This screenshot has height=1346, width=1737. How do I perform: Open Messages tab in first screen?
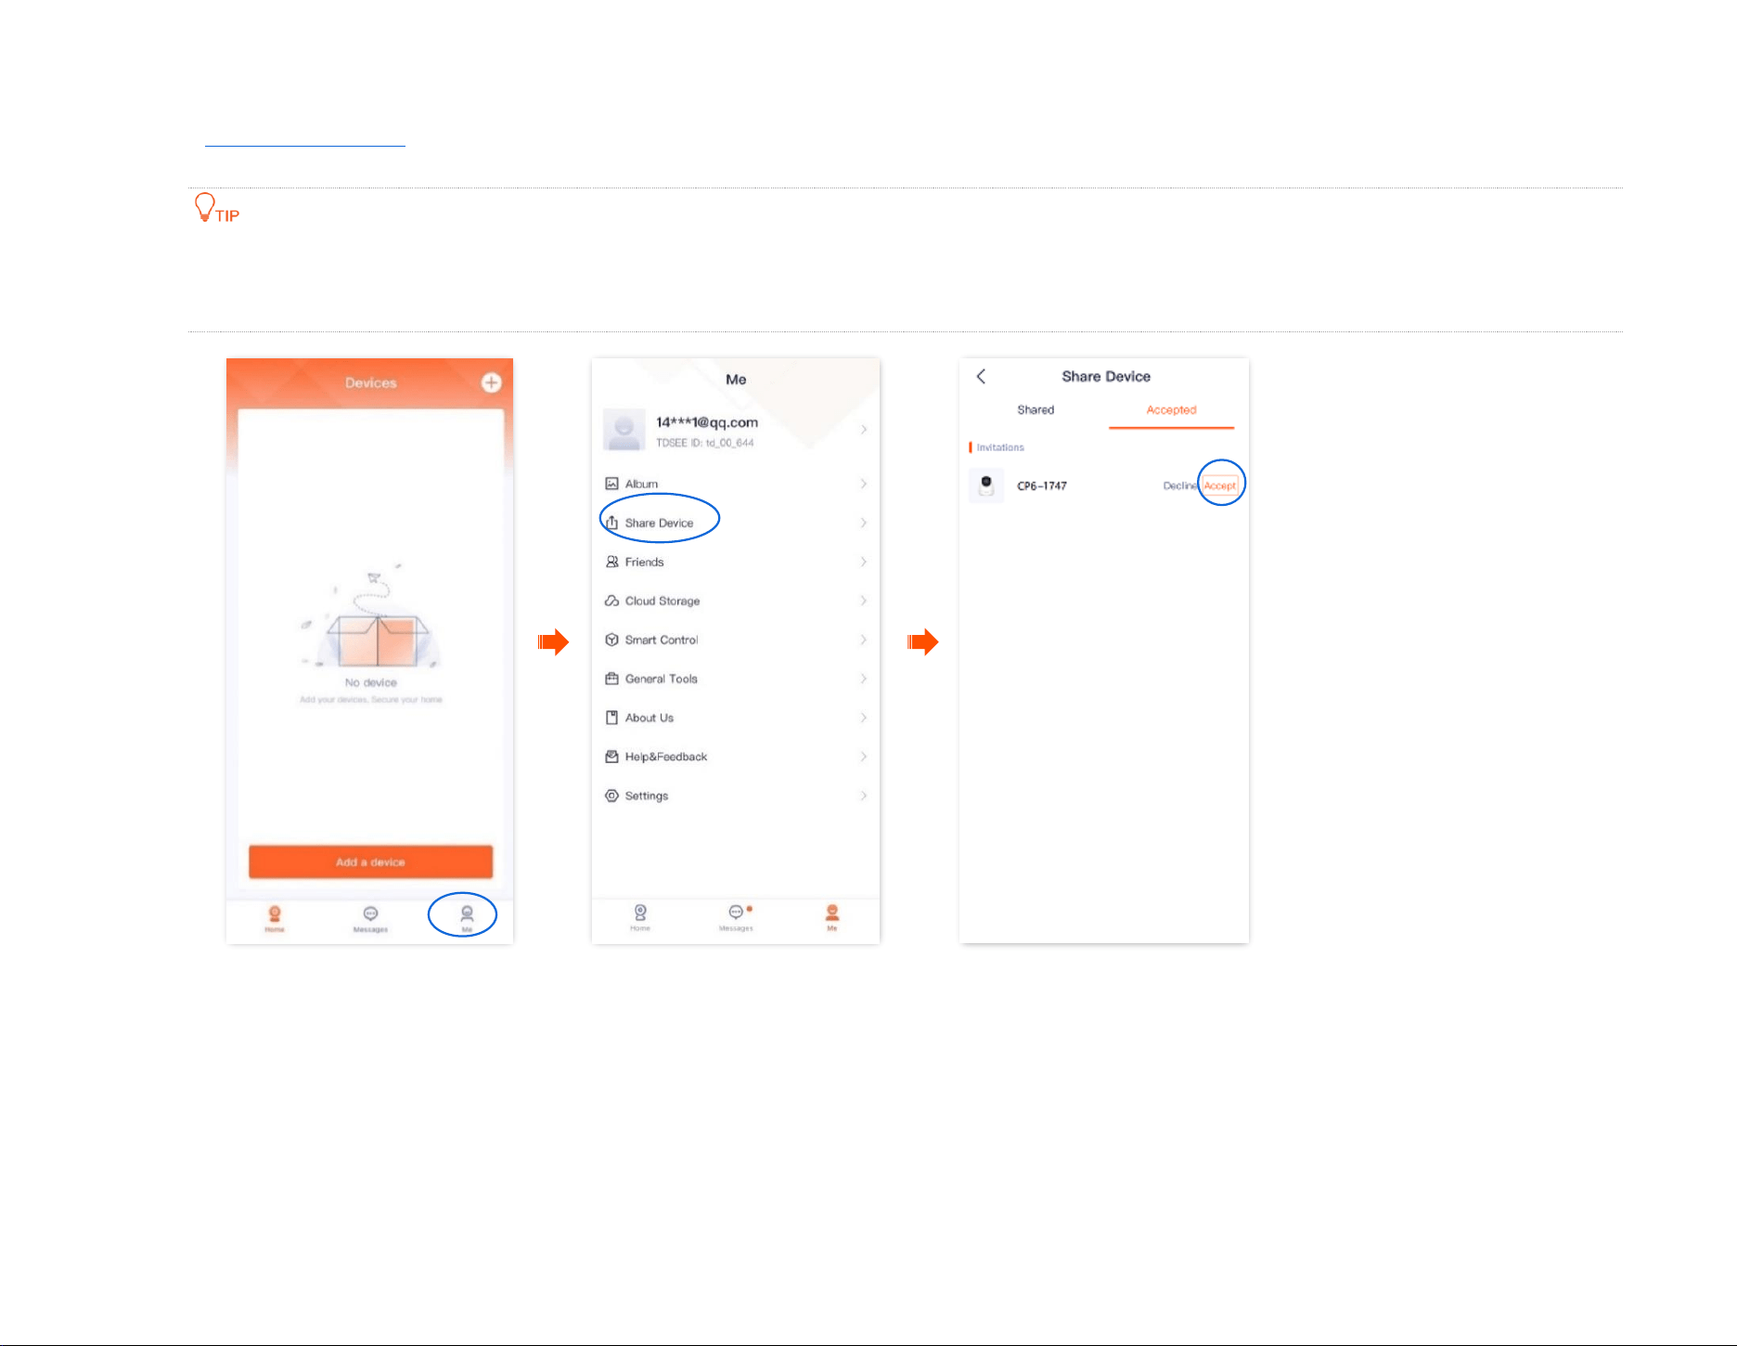pos(370,917)
